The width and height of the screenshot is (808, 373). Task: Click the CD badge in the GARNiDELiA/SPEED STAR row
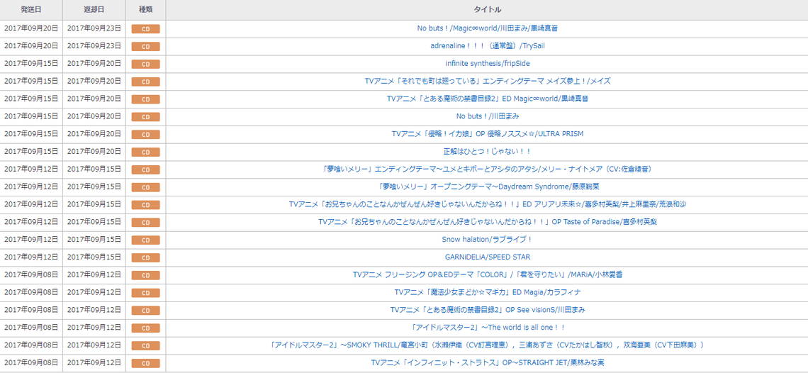click(x=145, y=257)
